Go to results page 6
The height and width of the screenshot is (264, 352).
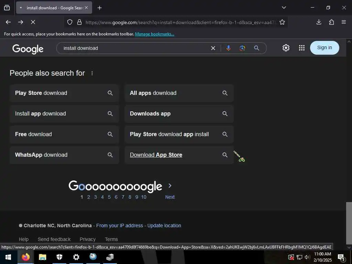(116, 197)
